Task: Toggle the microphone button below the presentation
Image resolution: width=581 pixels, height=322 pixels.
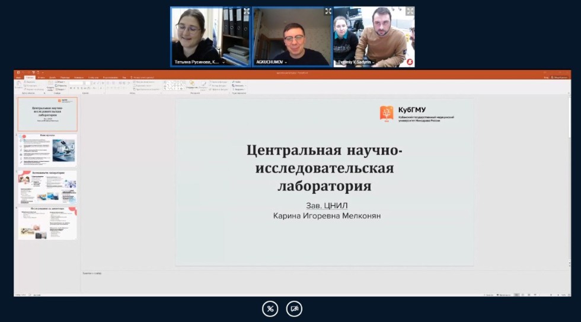Action: (x=270, y=308)
